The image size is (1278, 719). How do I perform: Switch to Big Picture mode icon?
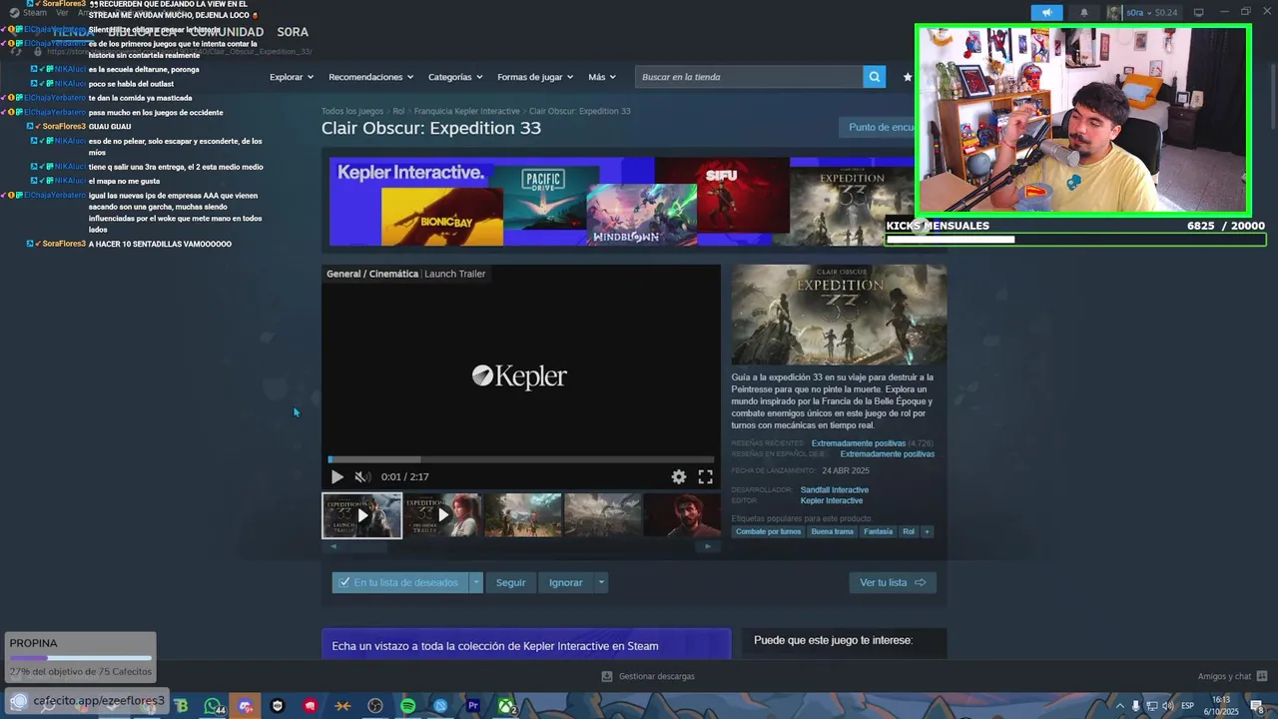tap(1199, 12)
